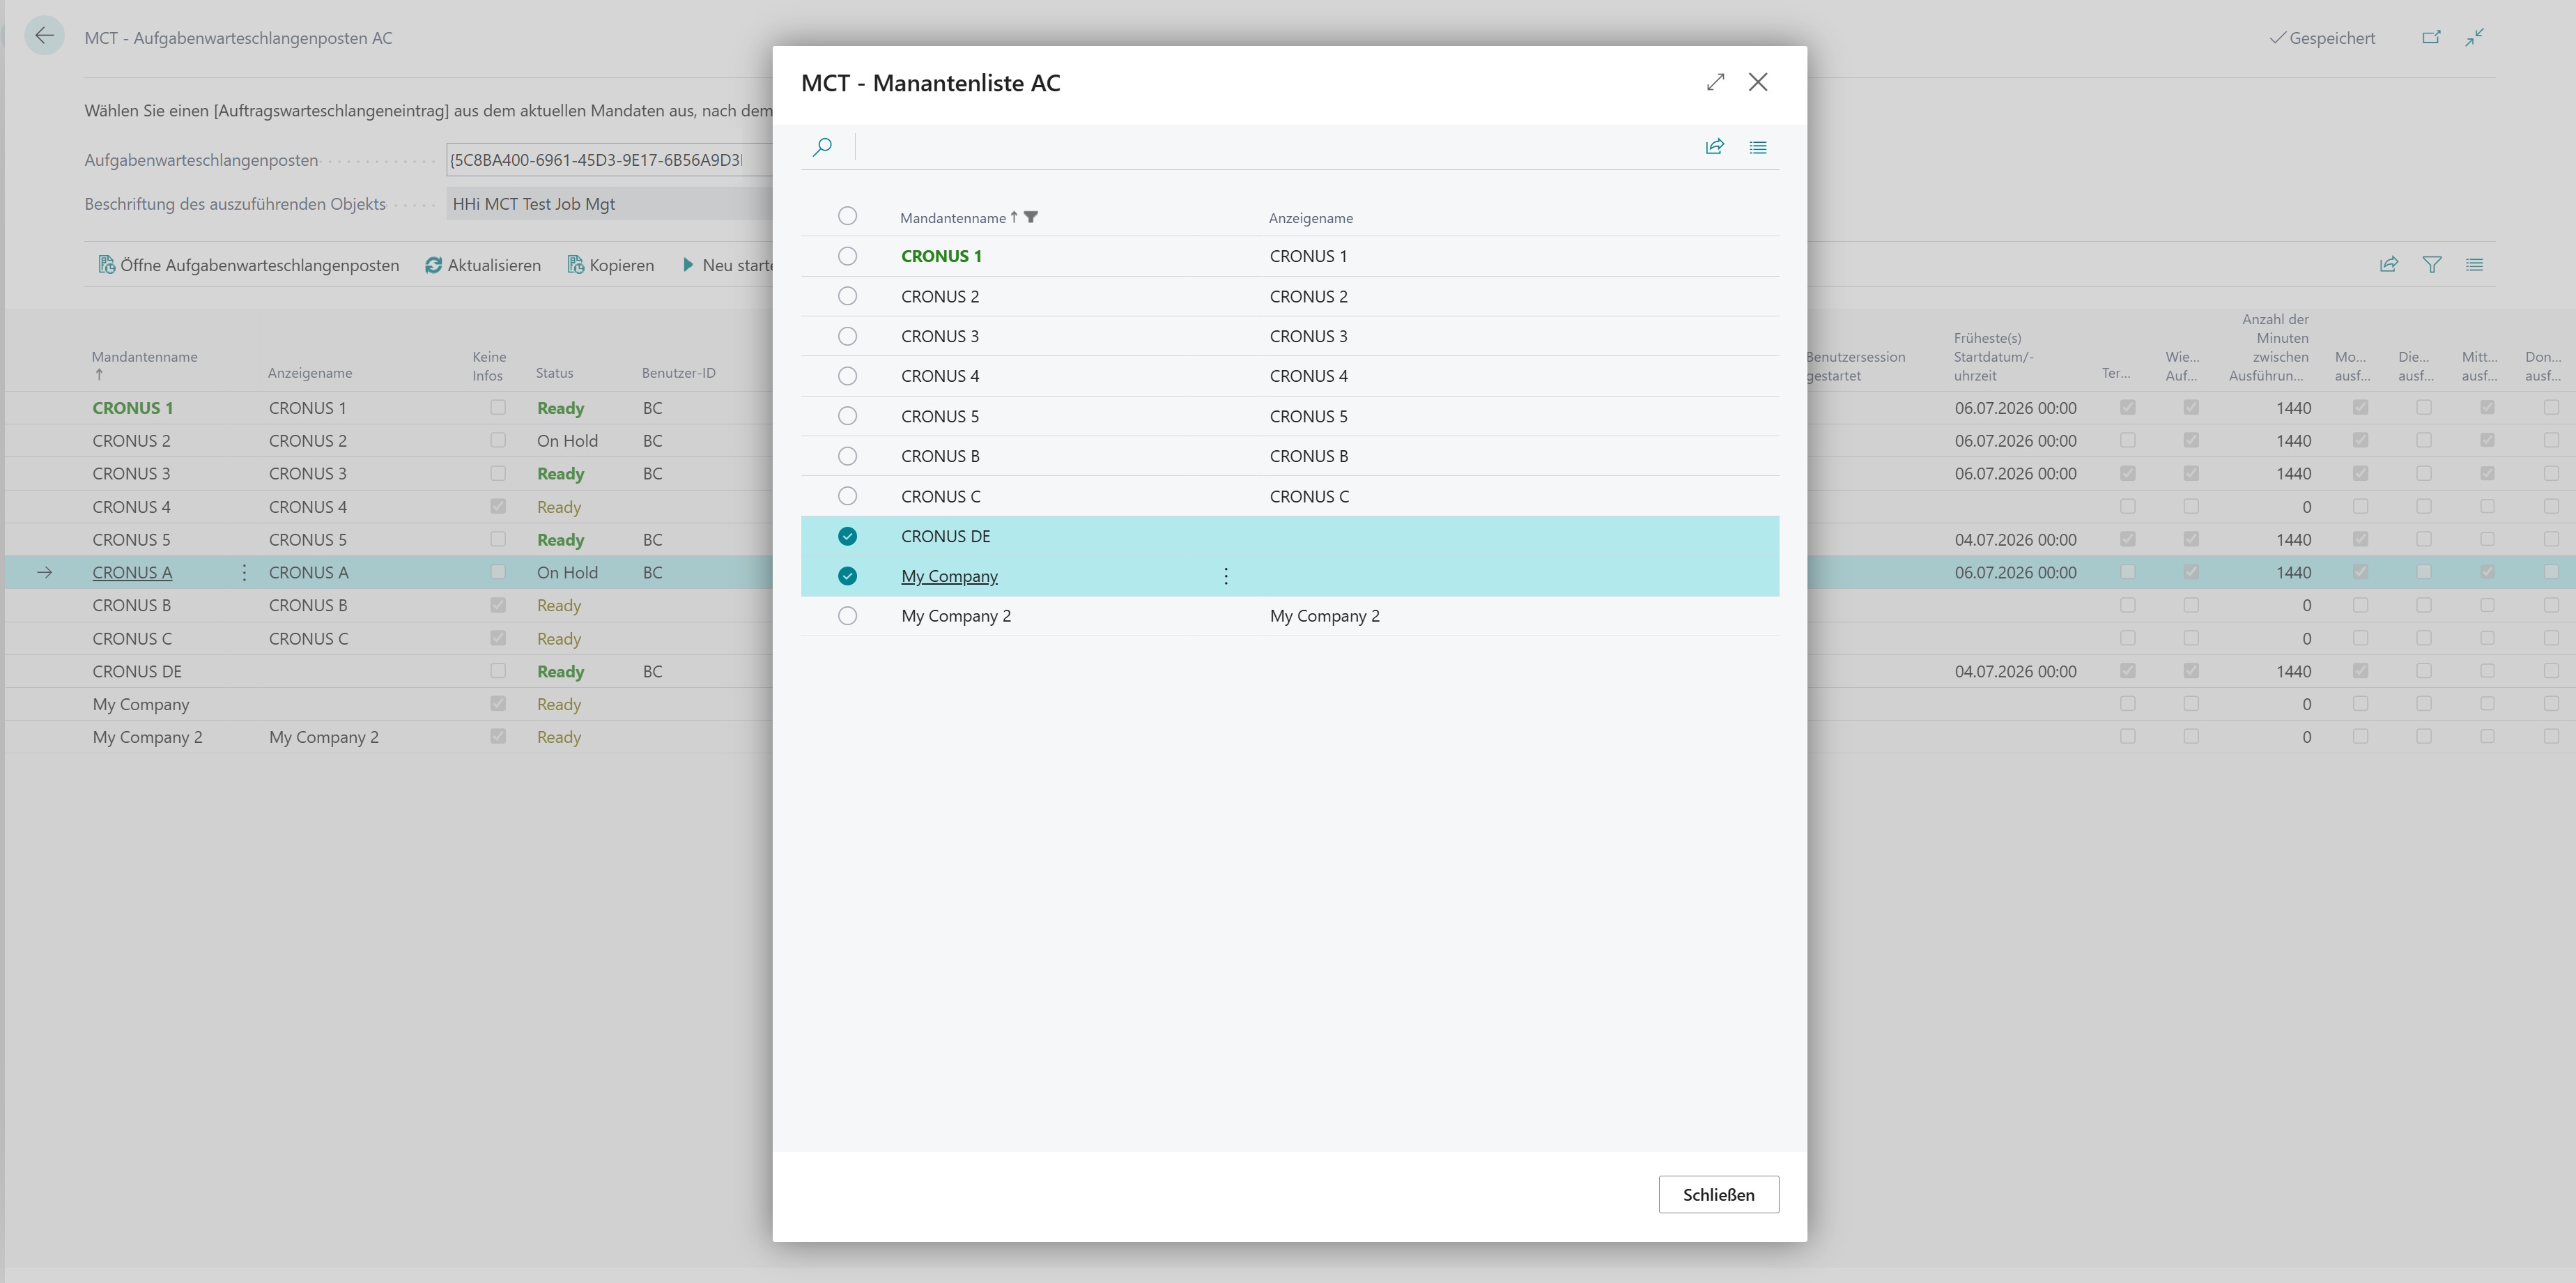Click the Mandantenname filter funnel icon

[1031, 217]
